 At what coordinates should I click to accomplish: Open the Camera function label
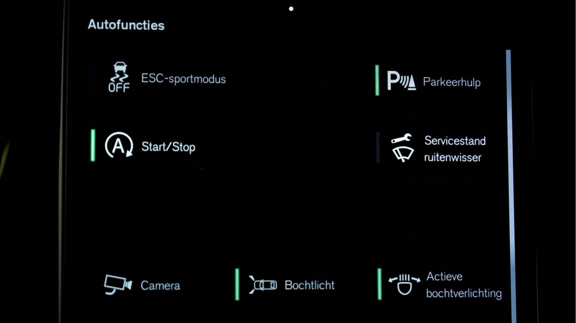(x=160, y=286)
